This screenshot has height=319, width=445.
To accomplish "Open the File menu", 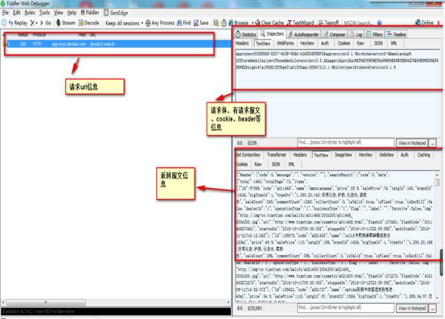I will [x=5, y=13].
